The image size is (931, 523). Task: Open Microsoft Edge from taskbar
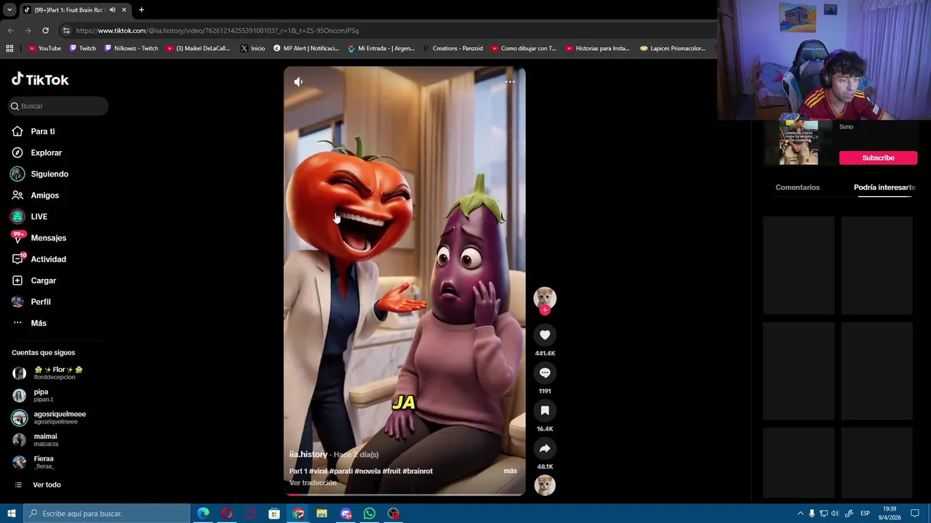pos(203,514)
